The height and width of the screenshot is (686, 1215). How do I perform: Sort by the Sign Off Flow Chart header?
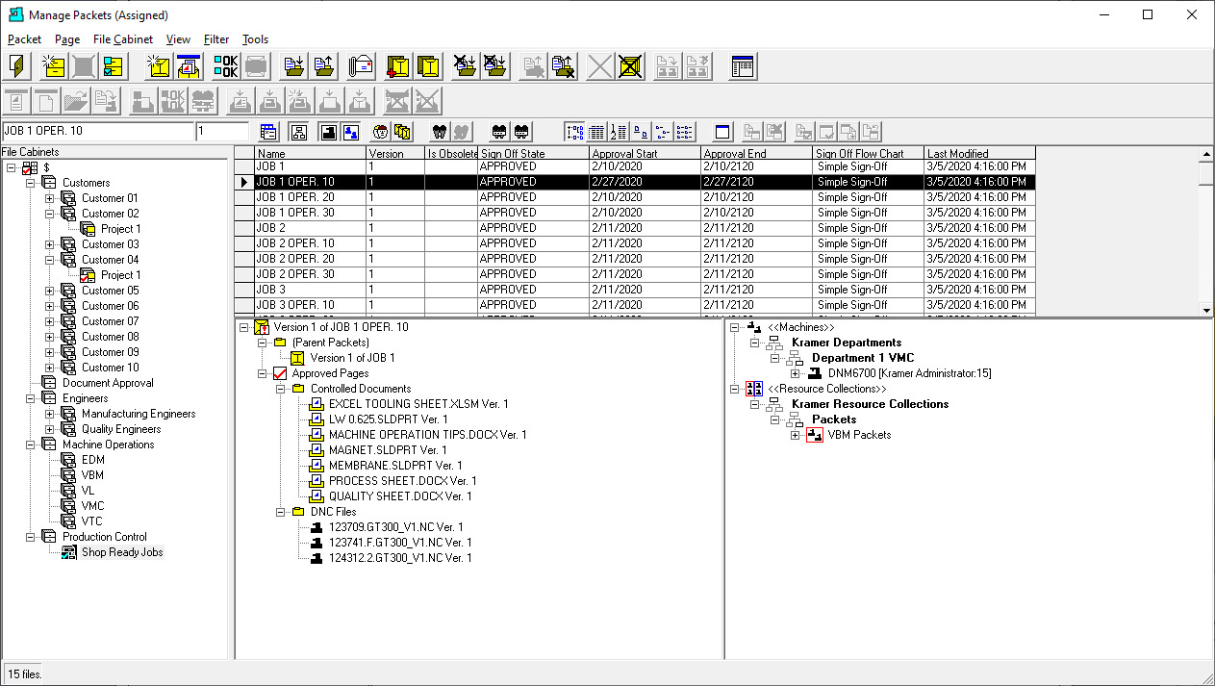click(x=869, y=153)
